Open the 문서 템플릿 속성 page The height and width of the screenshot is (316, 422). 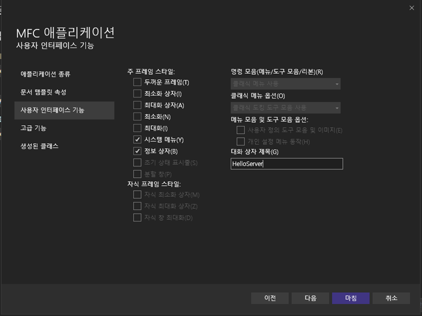tap(64, 92)
